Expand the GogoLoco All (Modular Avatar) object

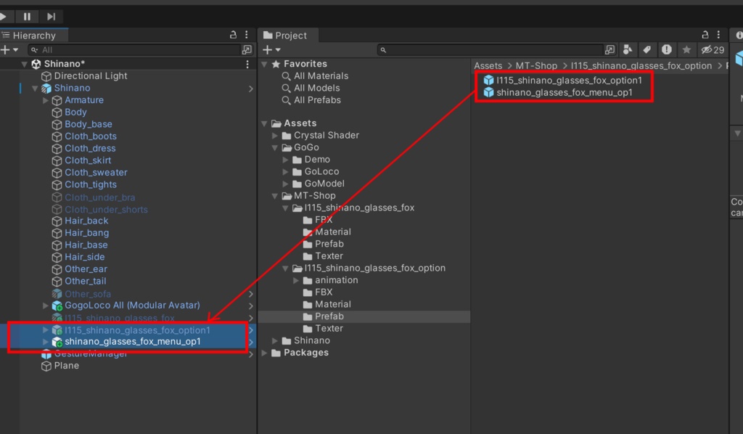(x=46, y=306)
